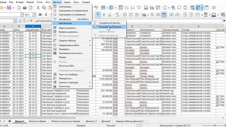226x127 pixels.
Task: Apply background color swatch
Action: (213, 15)
